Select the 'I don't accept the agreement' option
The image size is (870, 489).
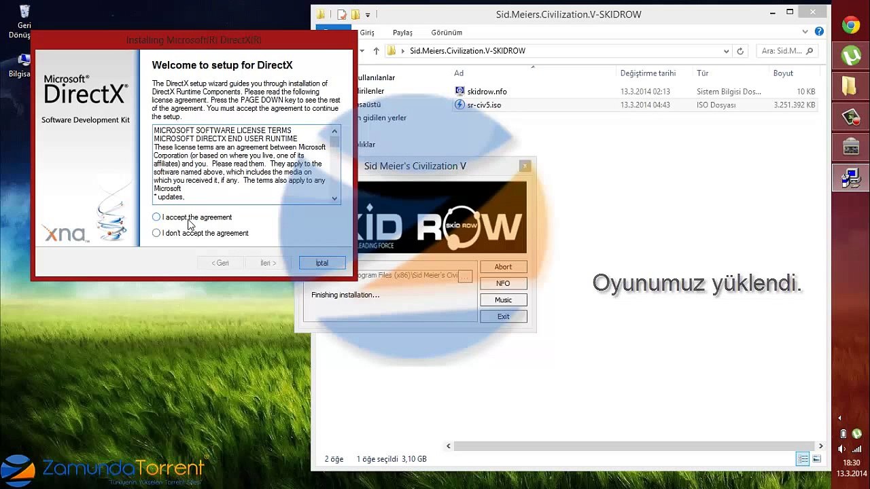point(156,233)
